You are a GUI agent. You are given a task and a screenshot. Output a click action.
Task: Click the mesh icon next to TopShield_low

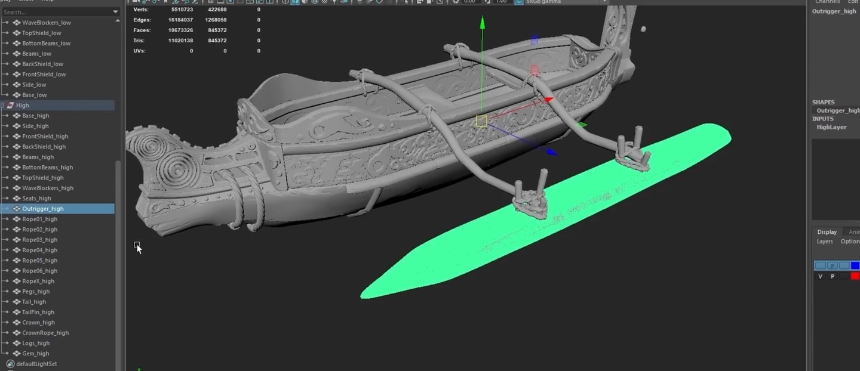click(x=17, y=33)
